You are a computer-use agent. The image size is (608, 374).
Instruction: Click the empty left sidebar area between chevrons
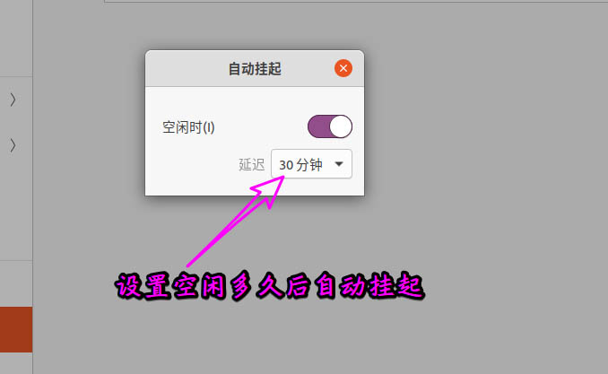click(15, 122)
